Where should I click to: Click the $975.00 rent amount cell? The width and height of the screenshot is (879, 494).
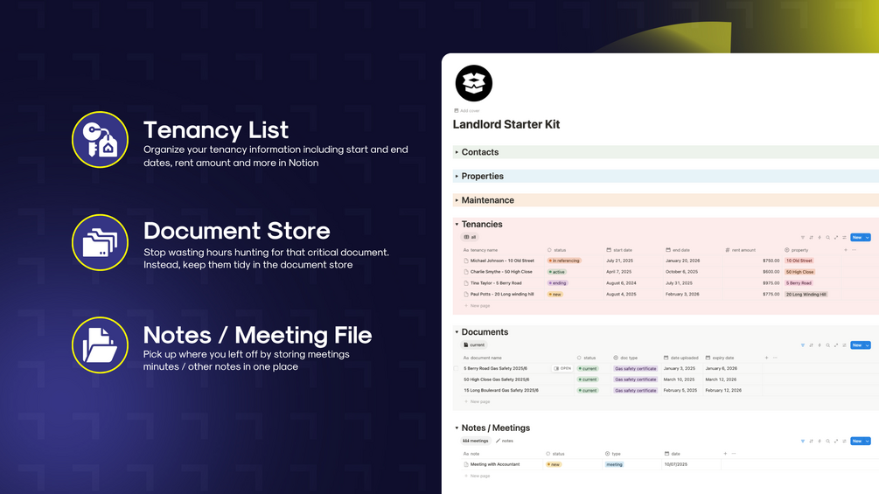[771, 282]
